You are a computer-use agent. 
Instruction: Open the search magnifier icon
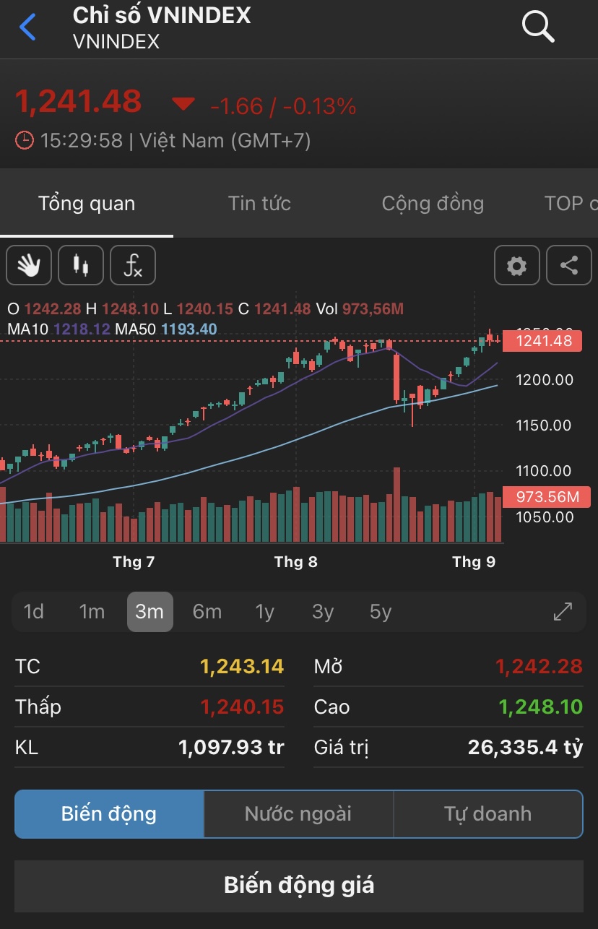point(537,27)
